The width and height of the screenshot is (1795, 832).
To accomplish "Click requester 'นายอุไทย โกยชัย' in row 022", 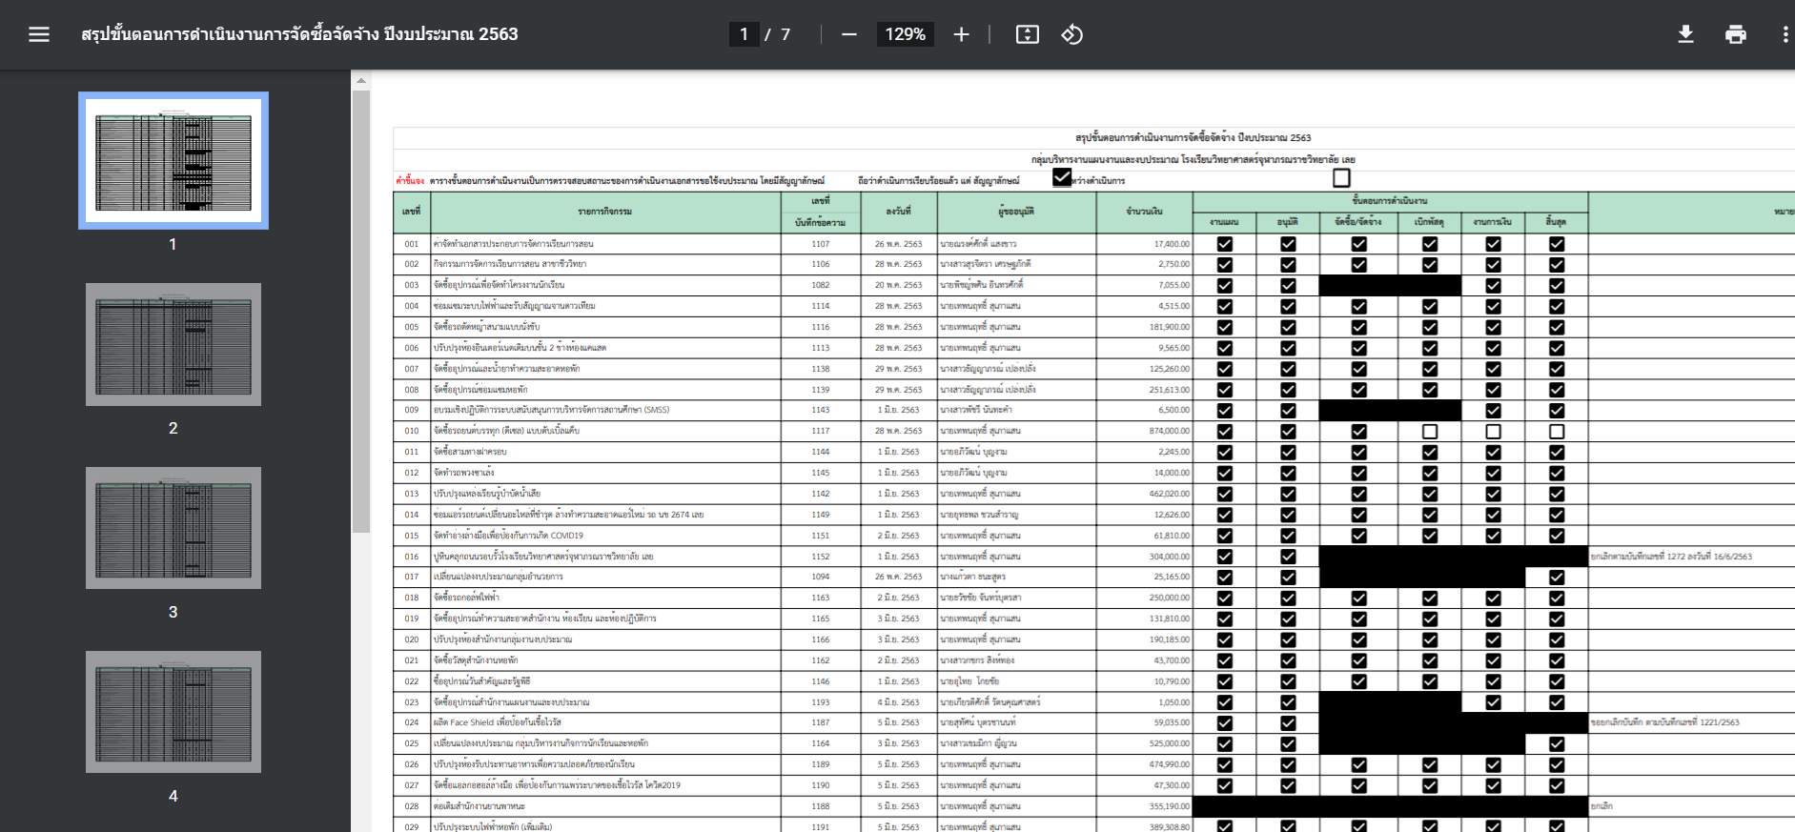I will [969, 681].
